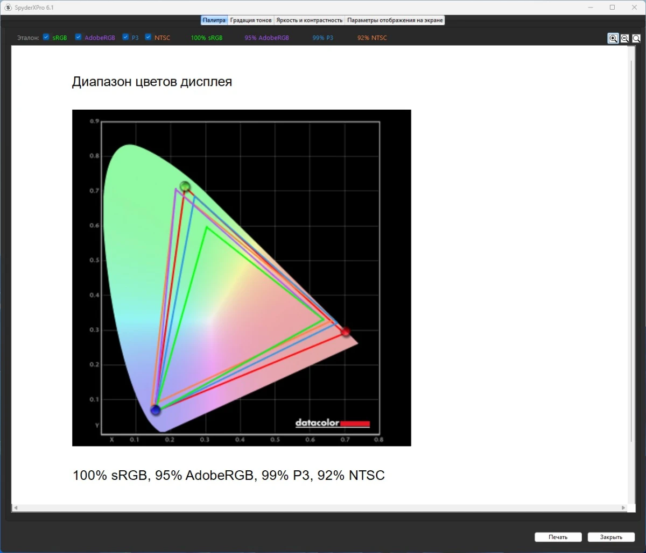Click the zoom out magnifier icon
The height and width of the screenshot is (553, 646).
[625, 38]
